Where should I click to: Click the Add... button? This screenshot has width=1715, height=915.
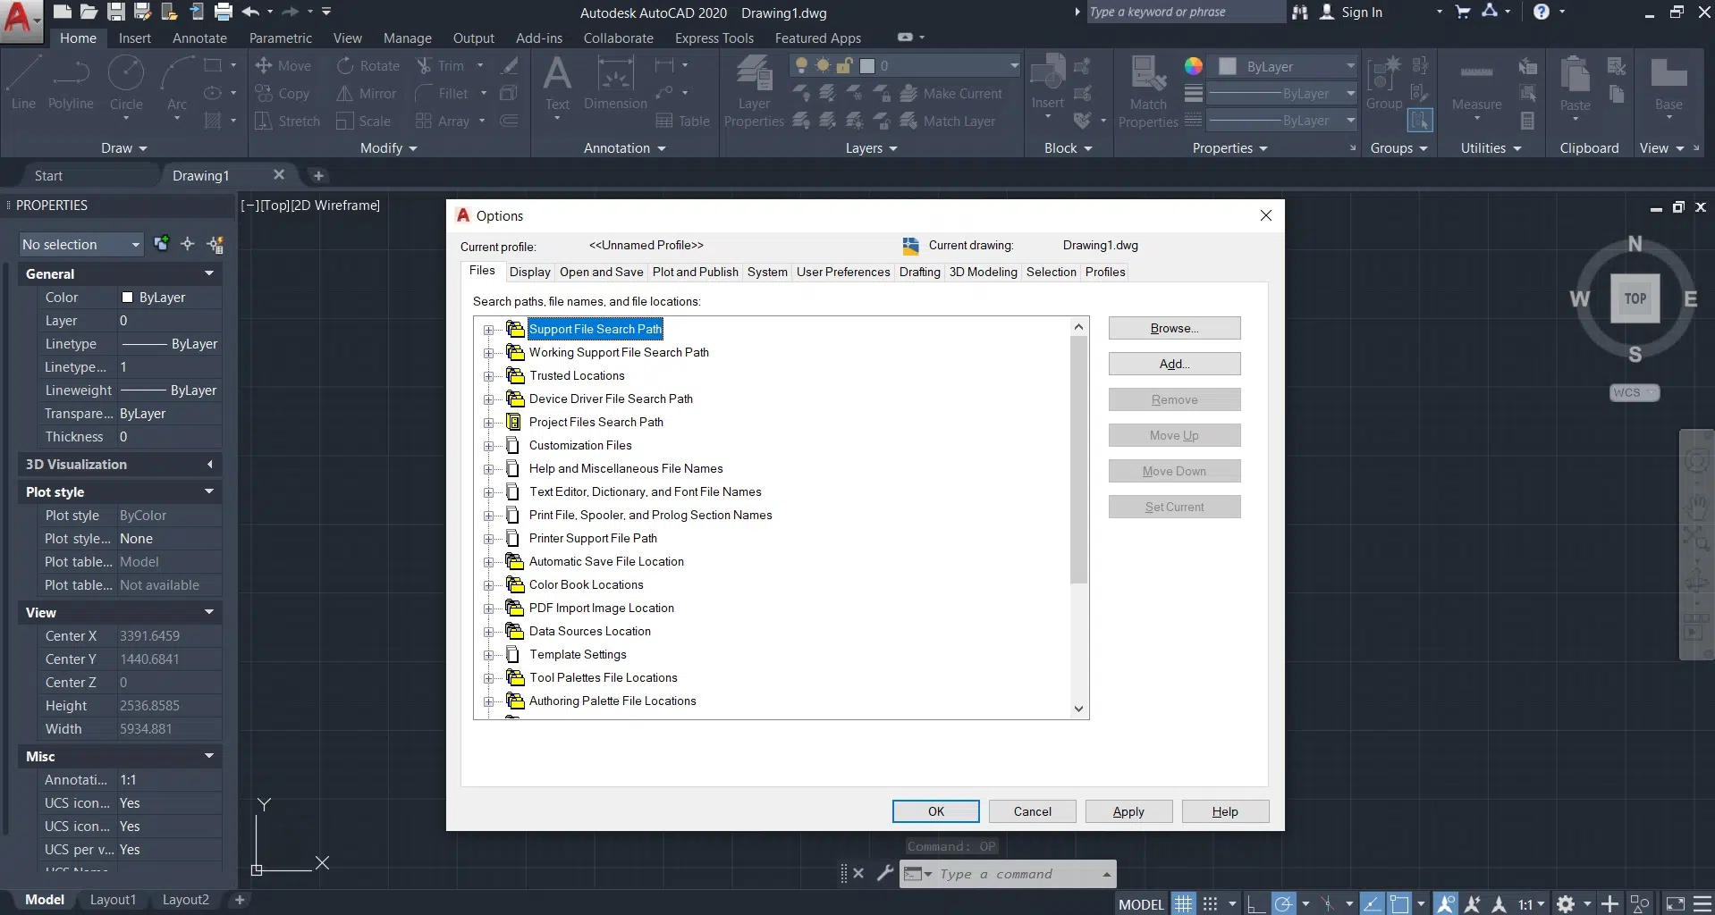click(x=1173, y=364)
